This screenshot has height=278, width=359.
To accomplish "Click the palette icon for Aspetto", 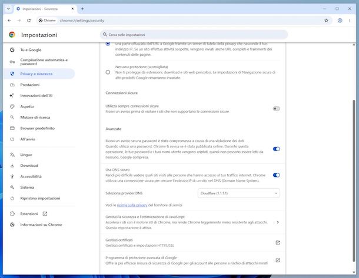I will pos(12,106).
